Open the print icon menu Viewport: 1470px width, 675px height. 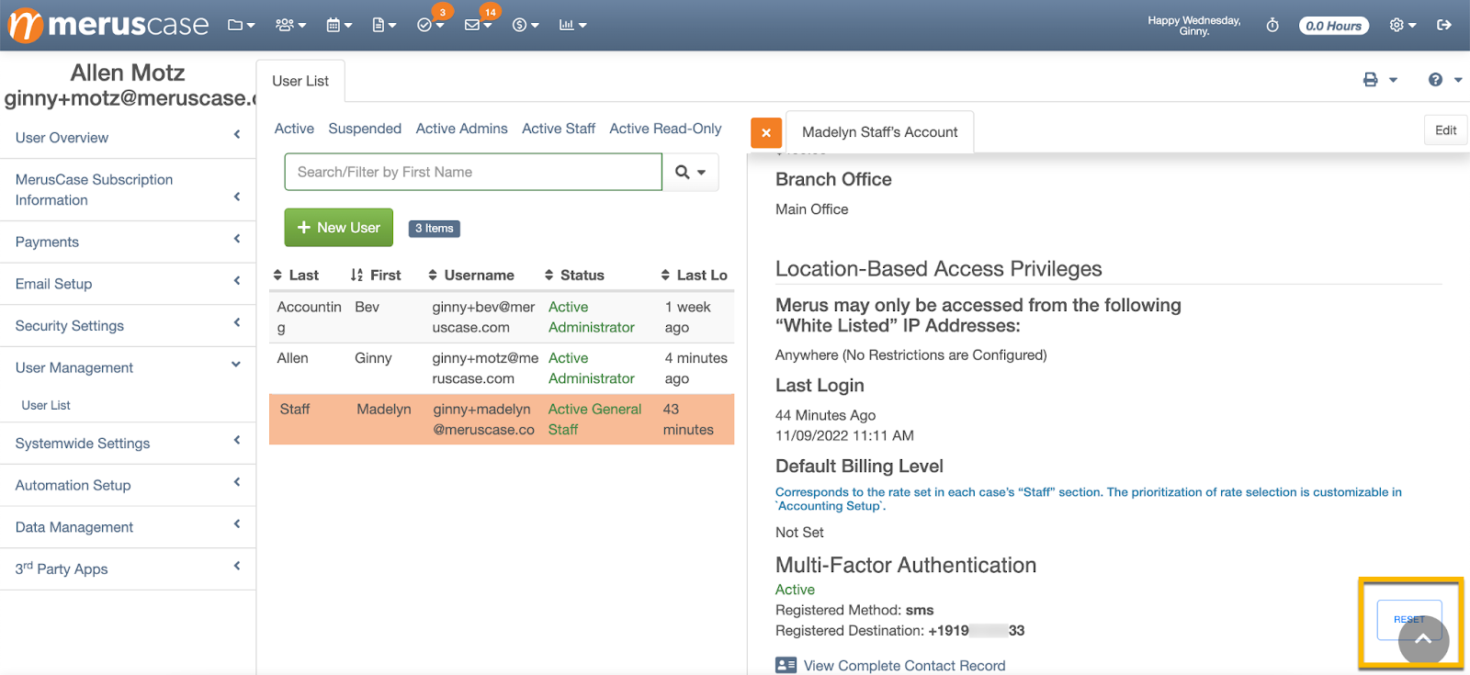(x=1380, y=80)
